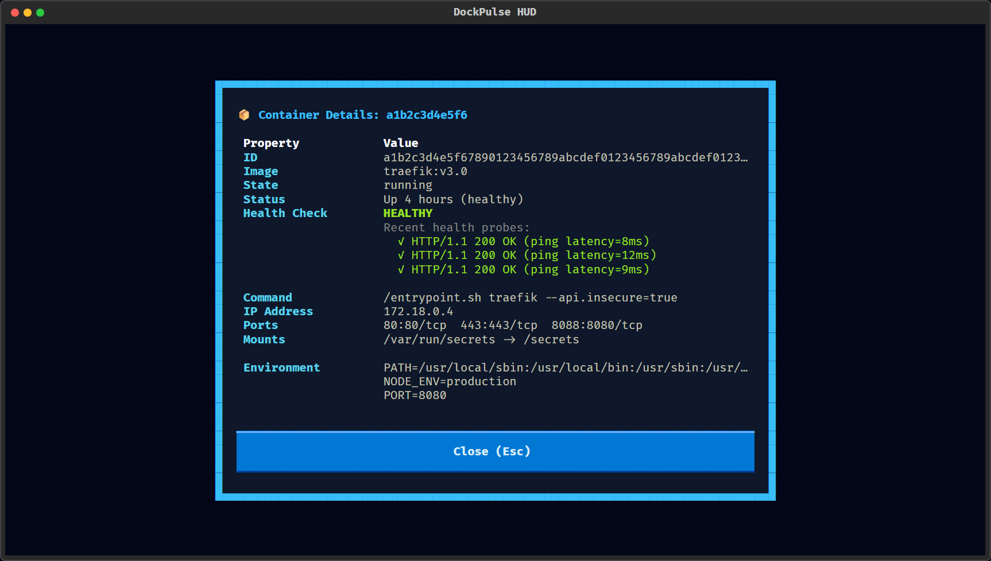Click the Command property label
The height and width of the screenshot is (561, 991).
268,297
